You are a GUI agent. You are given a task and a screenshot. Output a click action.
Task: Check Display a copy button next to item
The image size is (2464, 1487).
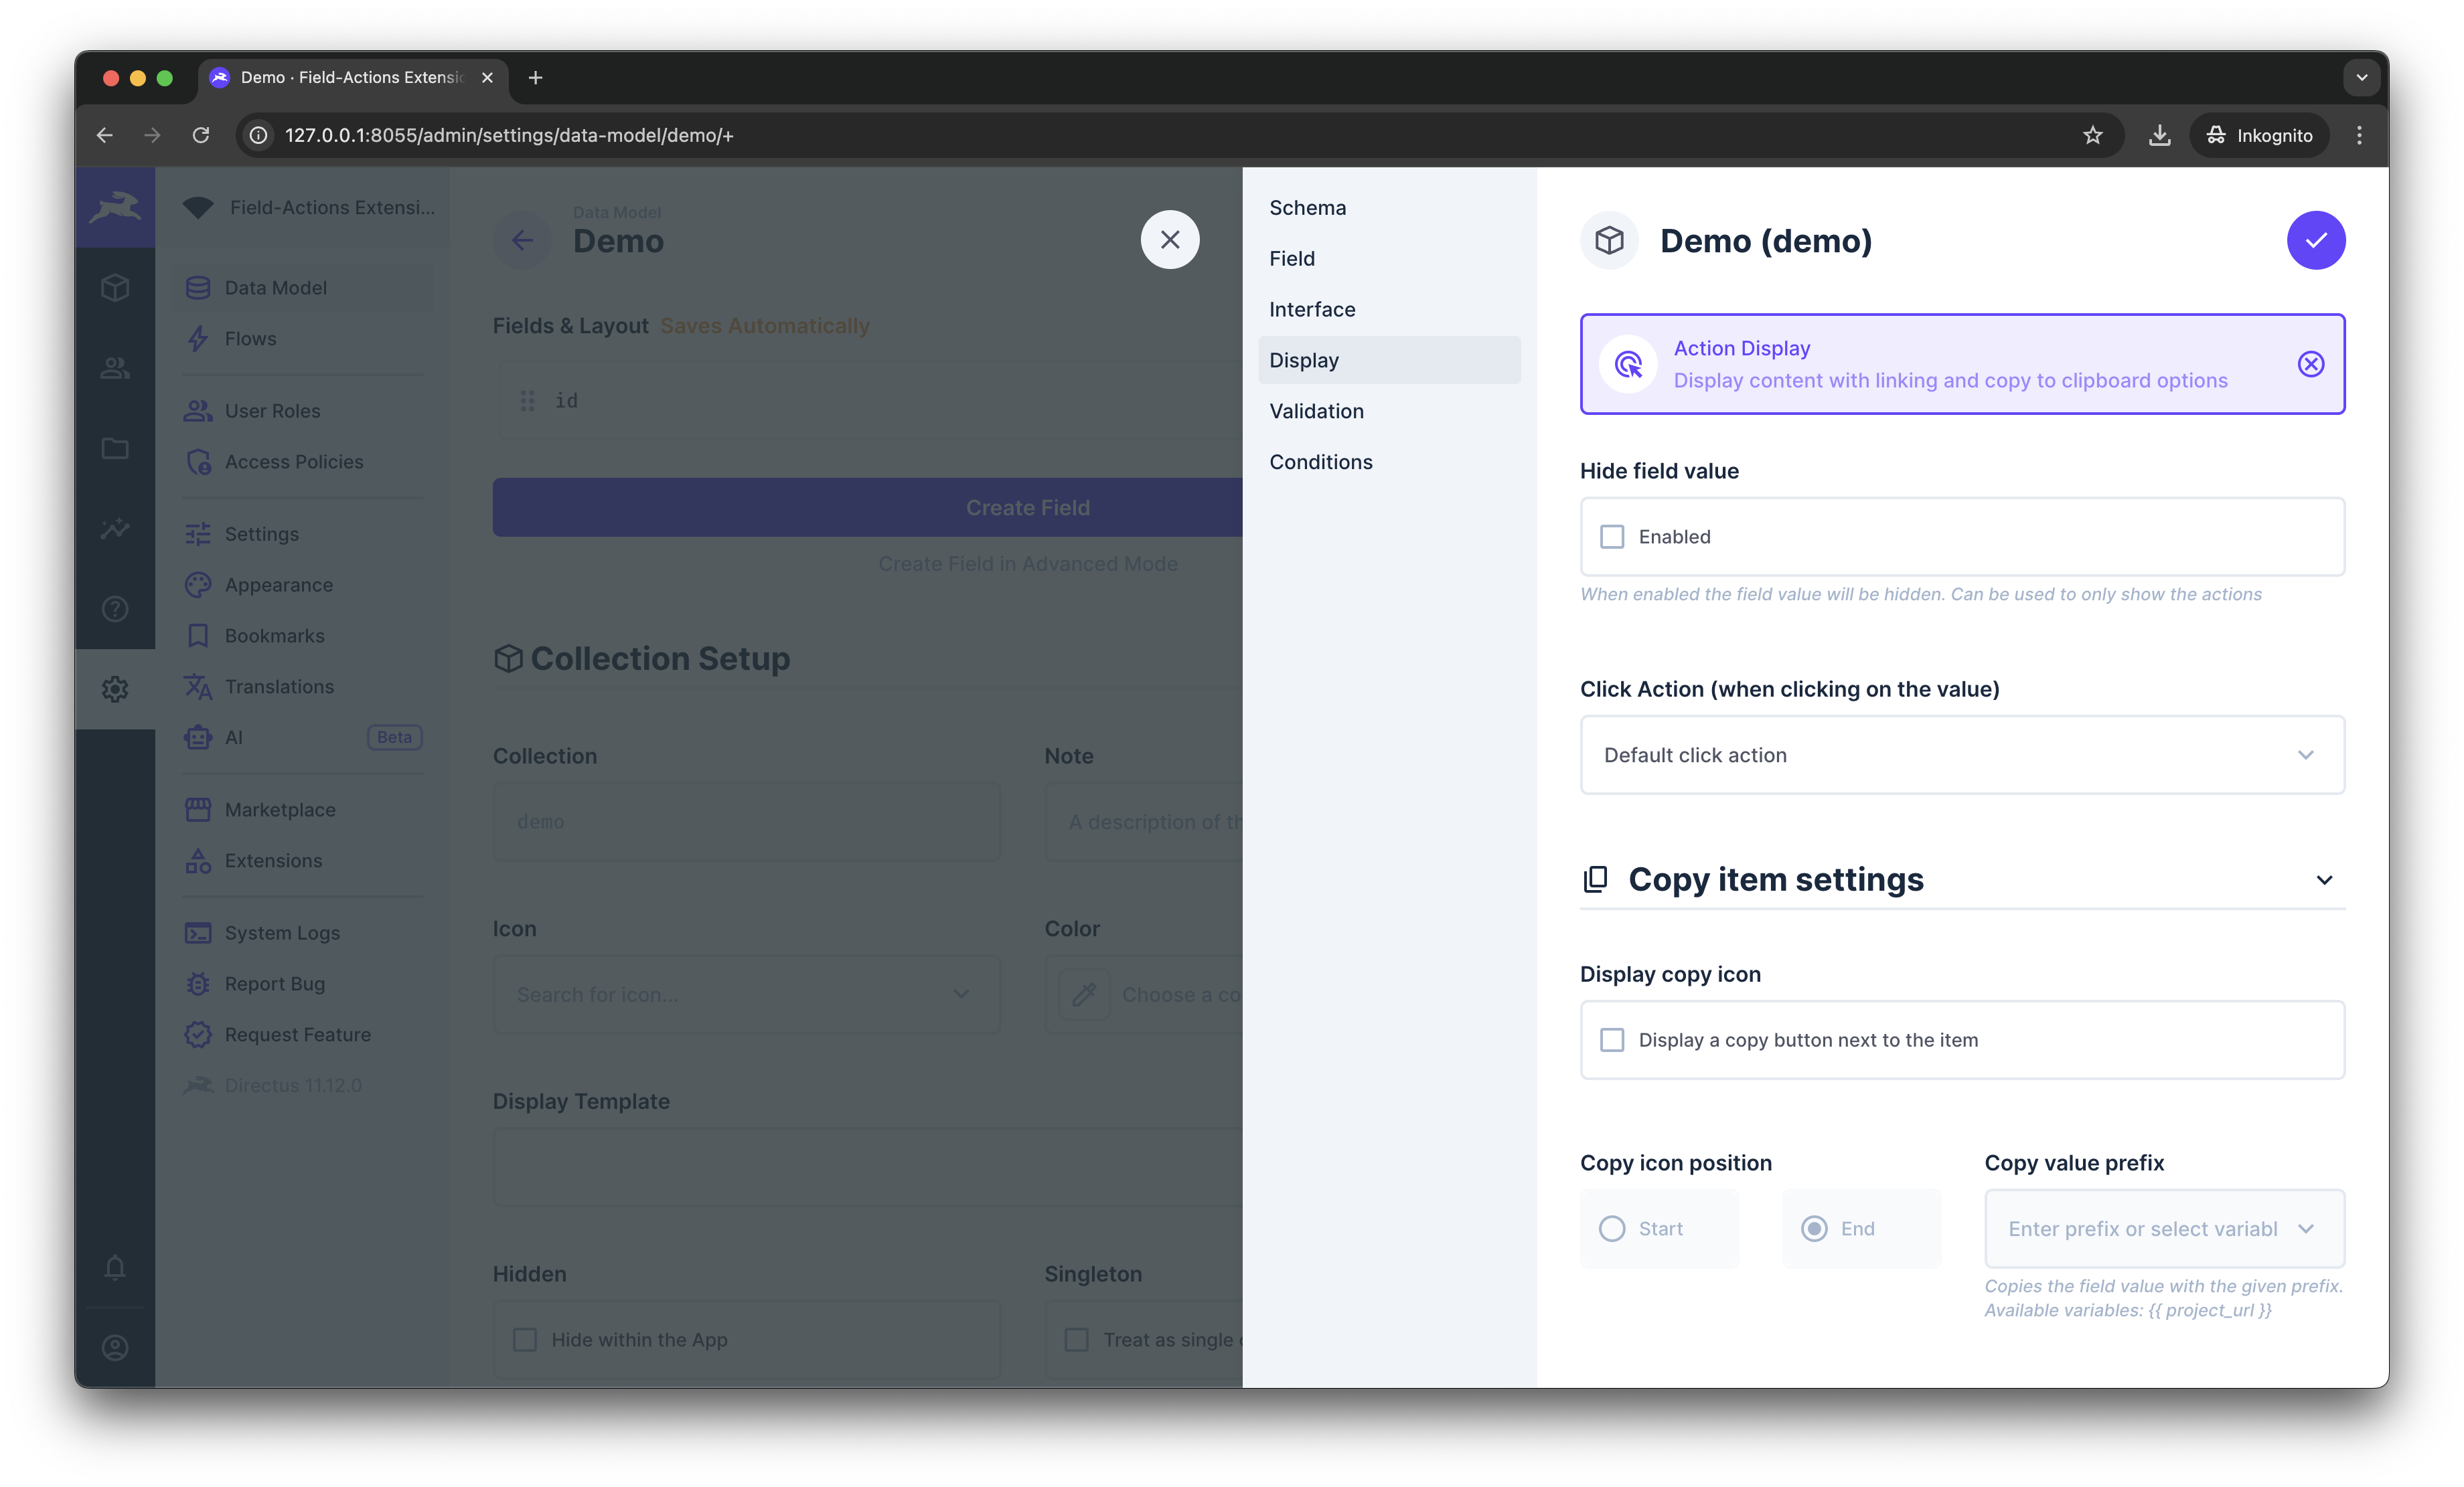1612,1041
